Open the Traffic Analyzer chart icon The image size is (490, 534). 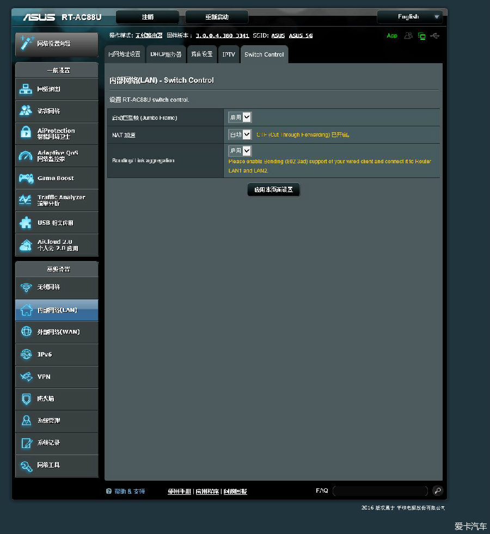pos(25,200)
